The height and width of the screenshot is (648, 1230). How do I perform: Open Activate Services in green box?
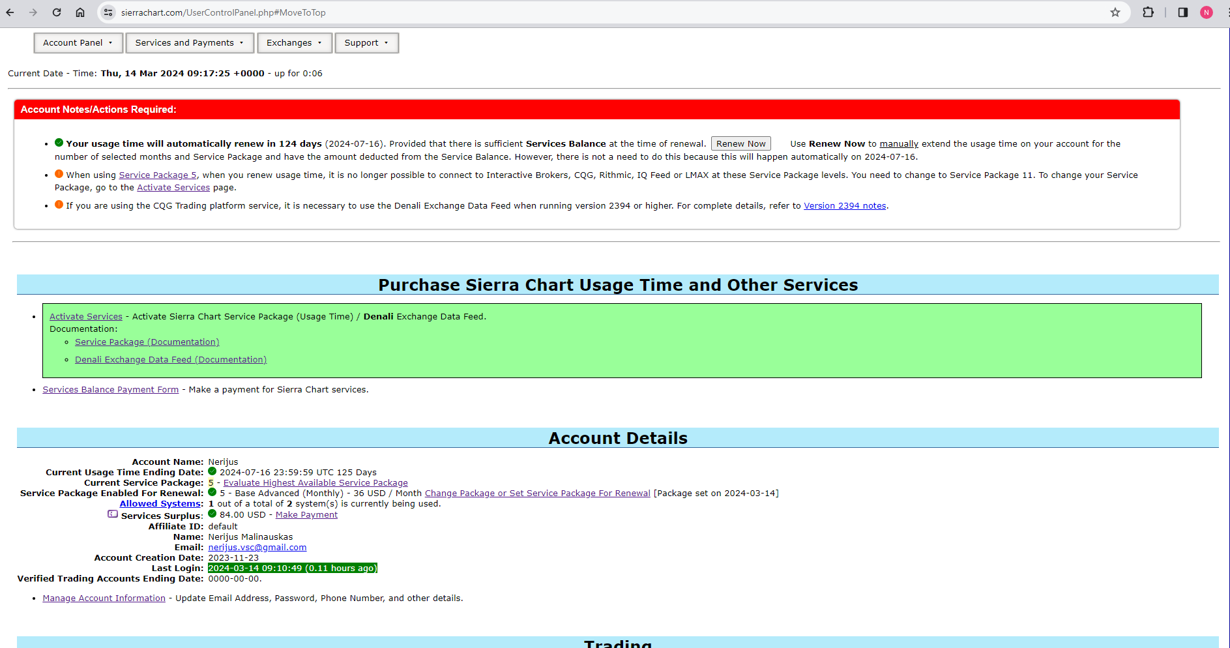(86, 316)
